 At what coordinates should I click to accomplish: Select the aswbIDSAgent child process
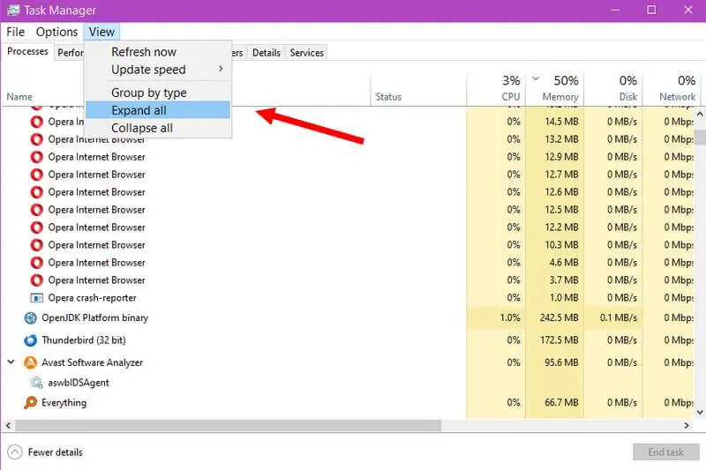[x=348, y=383]
